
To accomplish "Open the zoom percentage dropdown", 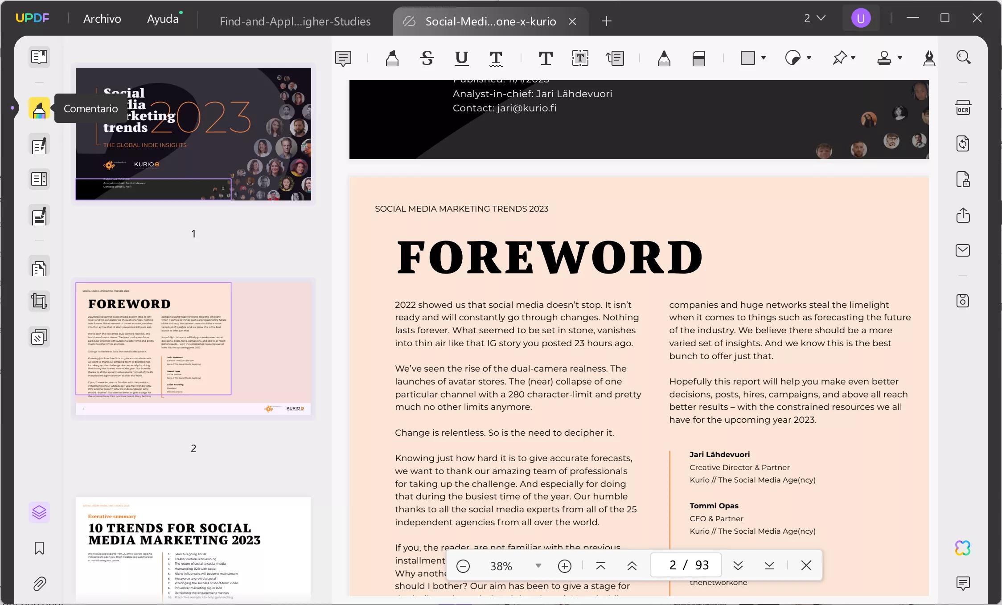I will coord(538,566).
